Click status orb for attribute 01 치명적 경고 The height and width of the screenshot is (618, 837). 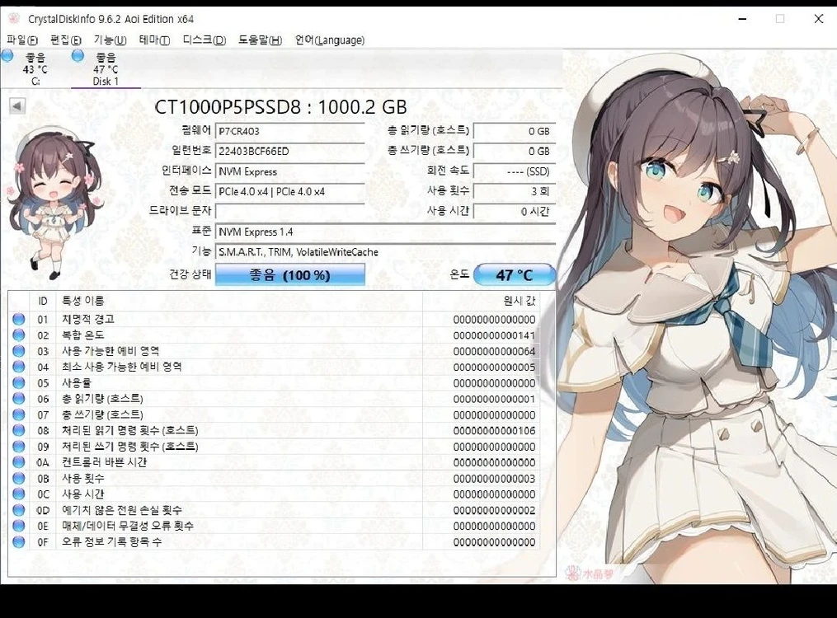click(19, 320)
